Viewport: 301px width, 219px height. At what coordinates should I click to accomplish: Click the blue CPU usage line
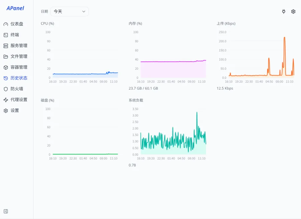[85, 74]
